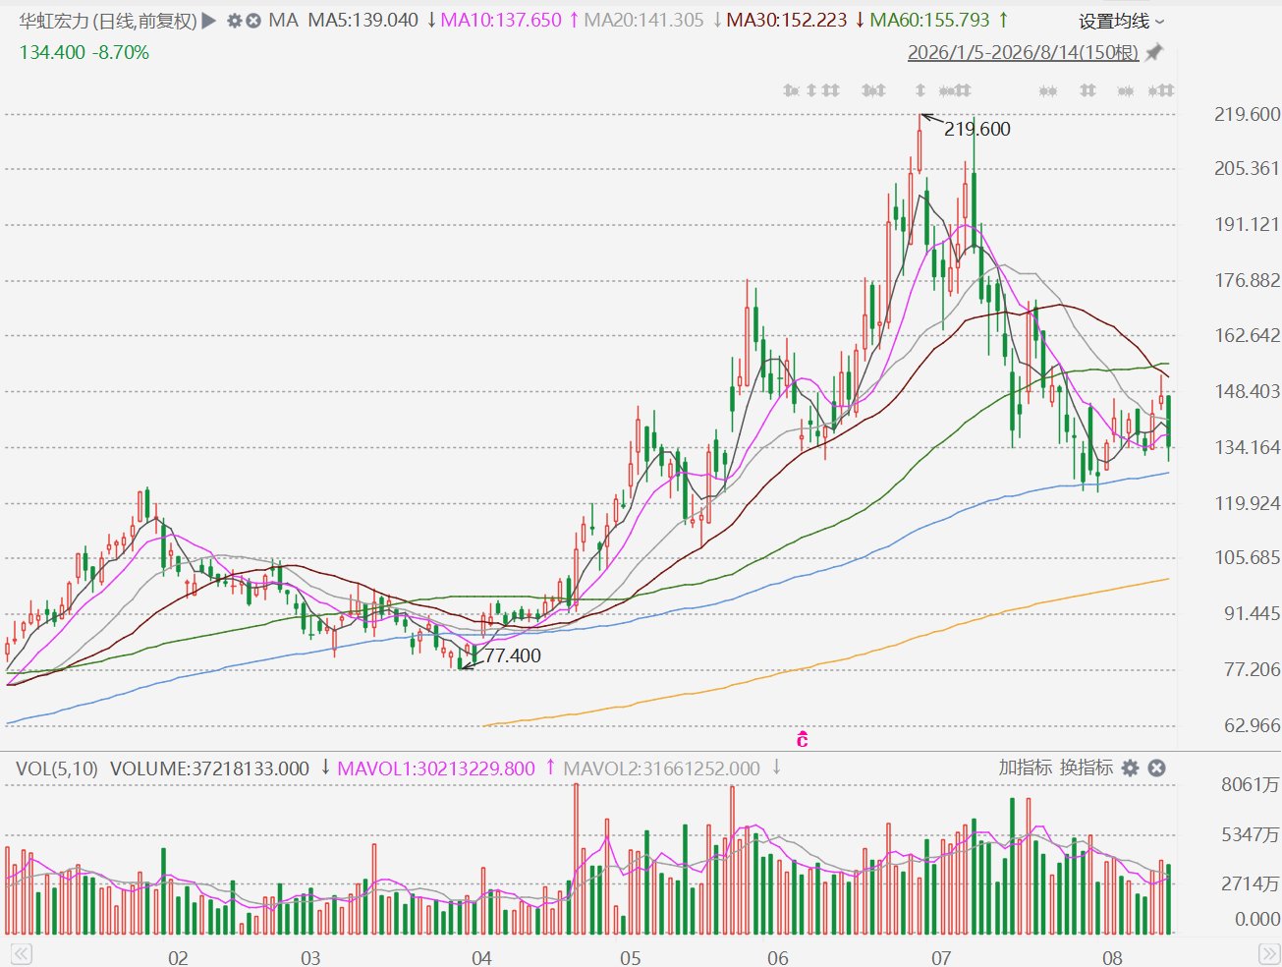Select the MA60:155.793 label
This screenshot has height=967, width=1282.
[929, 21]
